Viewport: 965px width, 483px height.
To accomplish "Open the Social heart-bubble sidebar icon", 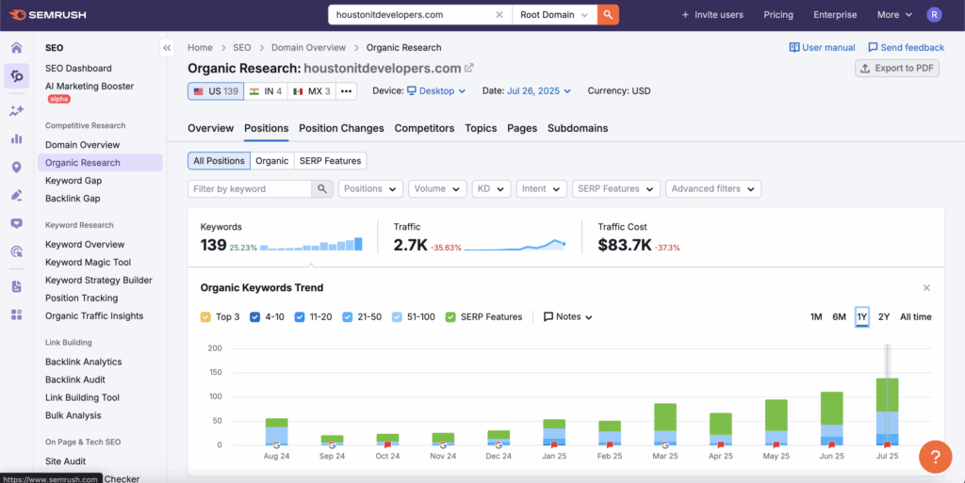I will point(17,224).
